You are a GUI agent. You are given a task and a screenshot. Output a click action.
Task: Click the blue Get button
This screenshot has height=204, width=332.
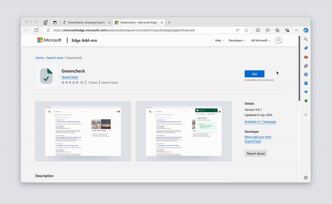click(254, 74)
